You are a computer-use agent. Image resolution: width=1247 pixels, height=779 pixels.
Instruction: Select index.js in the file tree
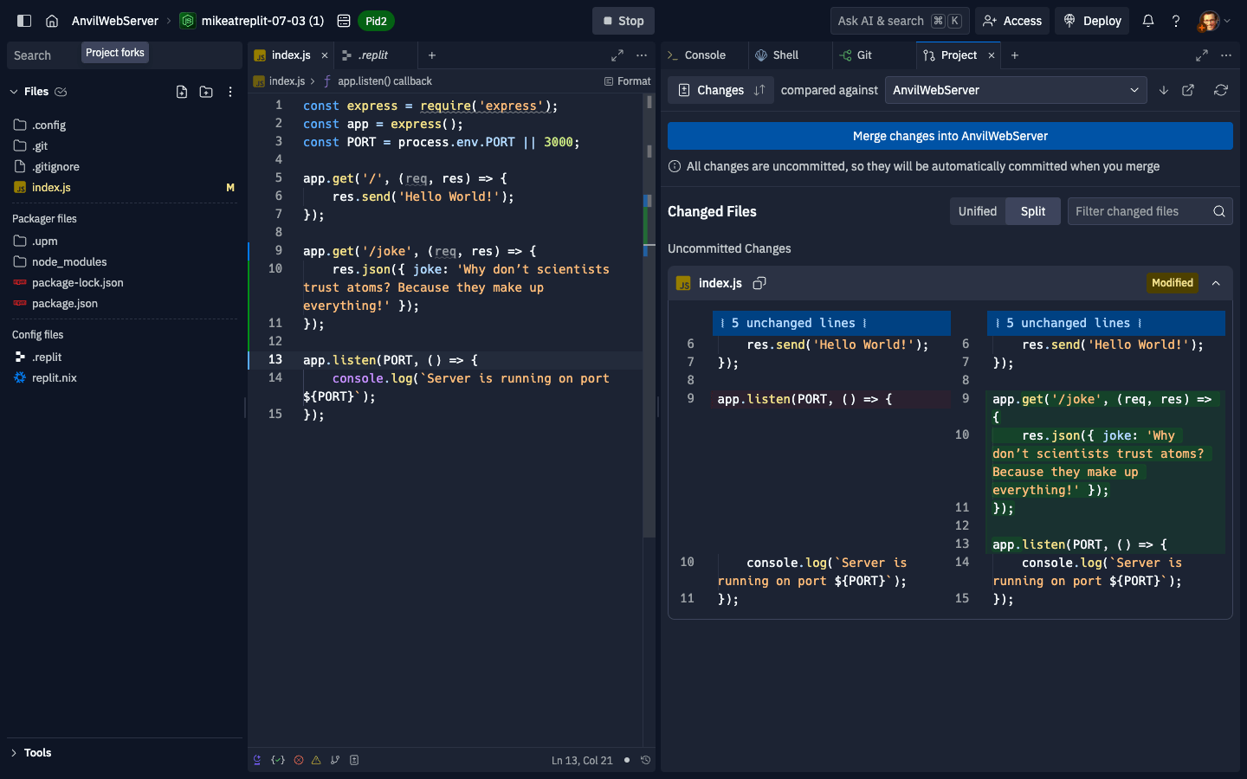(125, 187)
